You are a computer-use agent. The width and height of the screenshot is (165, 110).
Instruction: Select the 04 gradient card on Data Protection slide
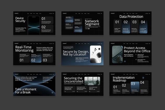tap(143, 27)
